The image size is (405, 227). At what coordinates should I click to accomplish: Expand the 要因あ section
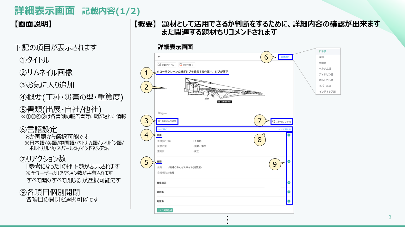(289, 191)
